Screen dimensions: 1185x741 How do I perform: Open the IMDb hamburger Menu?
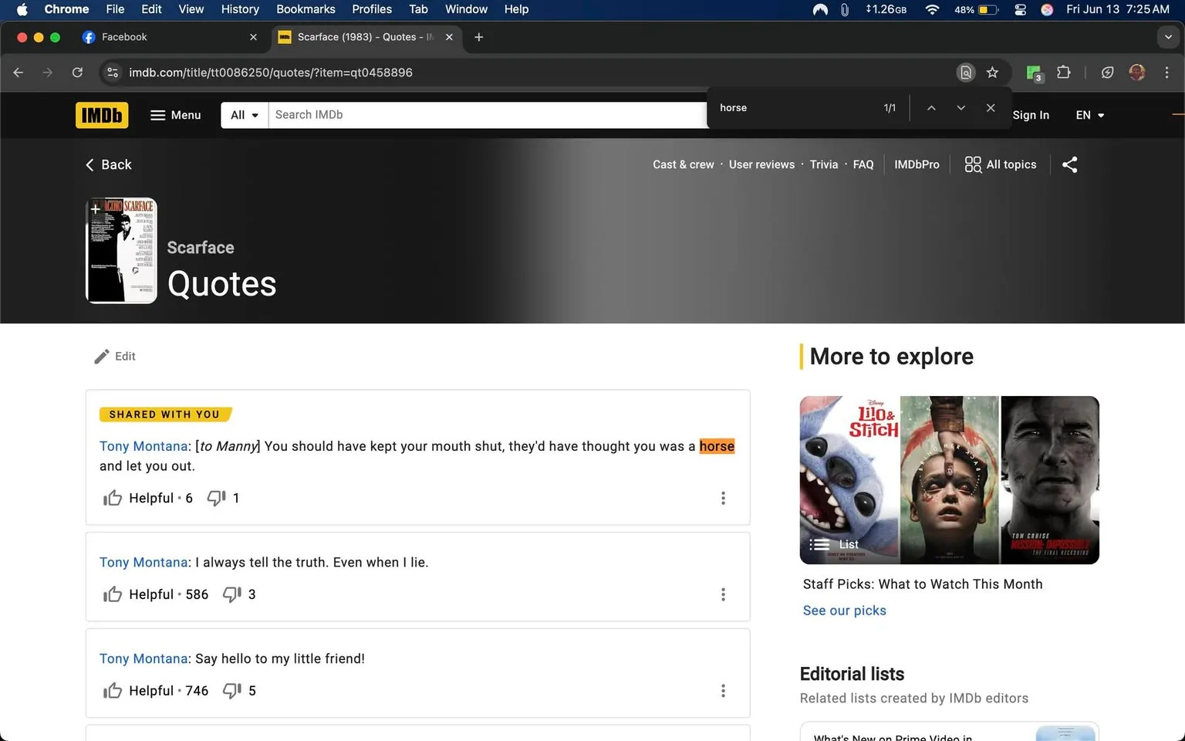coord(175,114)
